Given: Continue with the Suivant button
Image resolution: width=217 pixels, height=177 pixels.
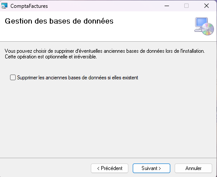Looking at the screenshot, I should click(152, 168).
